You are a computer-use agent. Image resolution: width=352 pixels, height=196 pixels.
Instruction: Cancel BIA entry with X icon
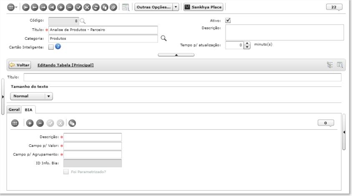click(61, 123)
